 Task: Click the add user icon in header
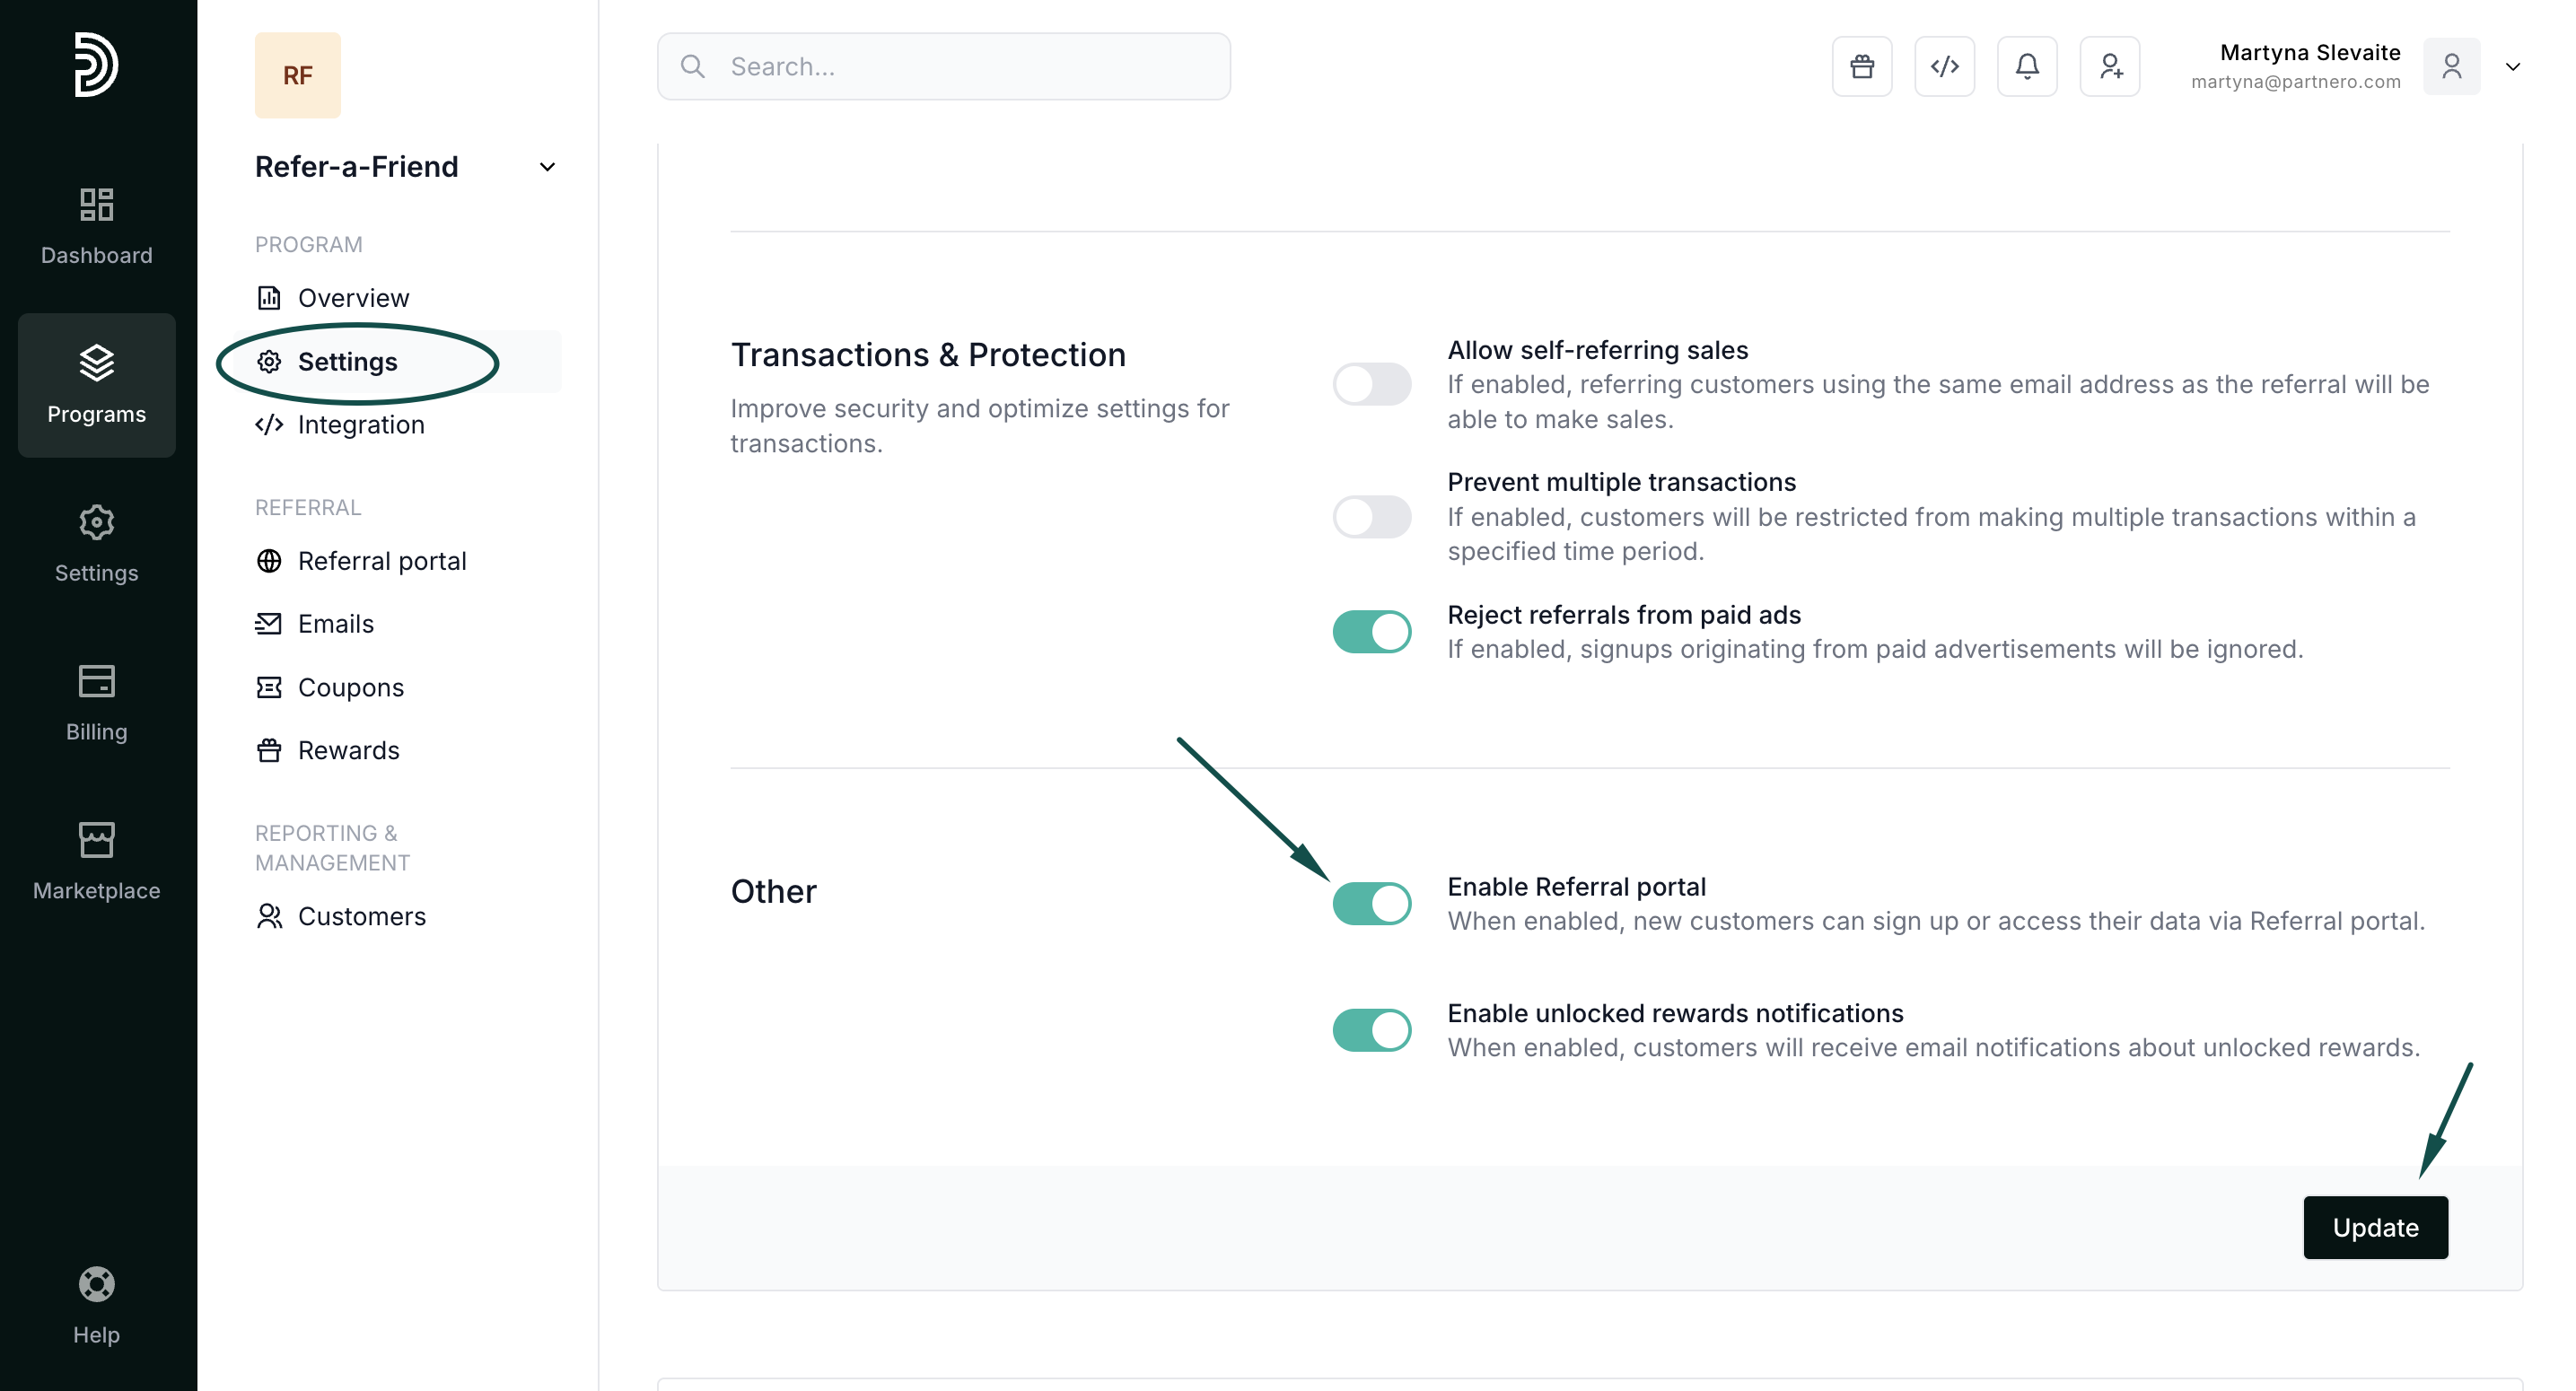[2109, 66]
